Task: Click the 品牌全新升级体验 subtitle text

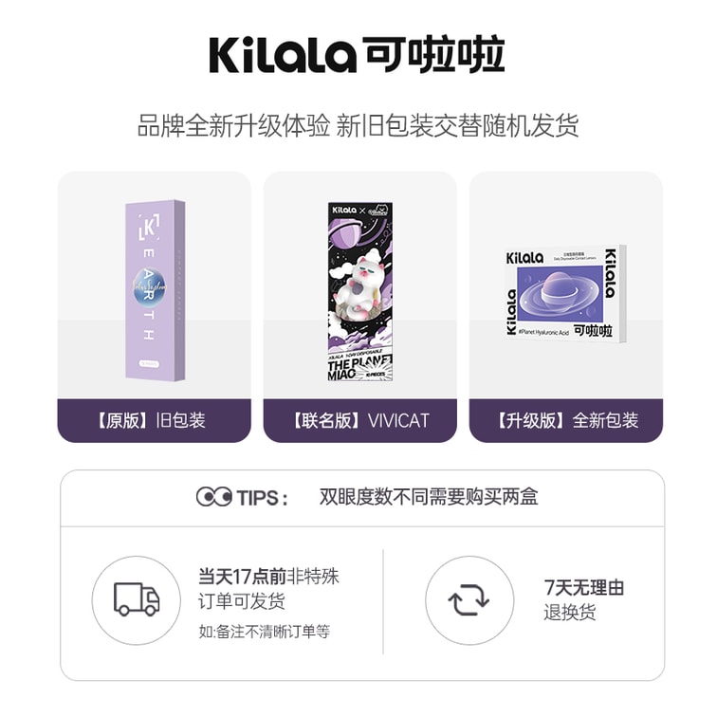Action: 233,125
